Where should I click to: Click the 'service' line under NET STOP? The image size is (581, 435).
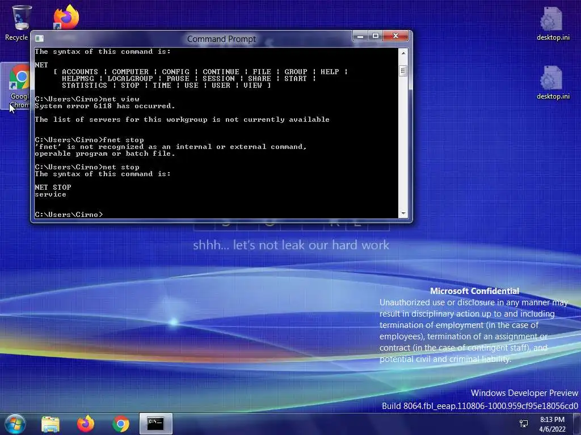(50, 195)
